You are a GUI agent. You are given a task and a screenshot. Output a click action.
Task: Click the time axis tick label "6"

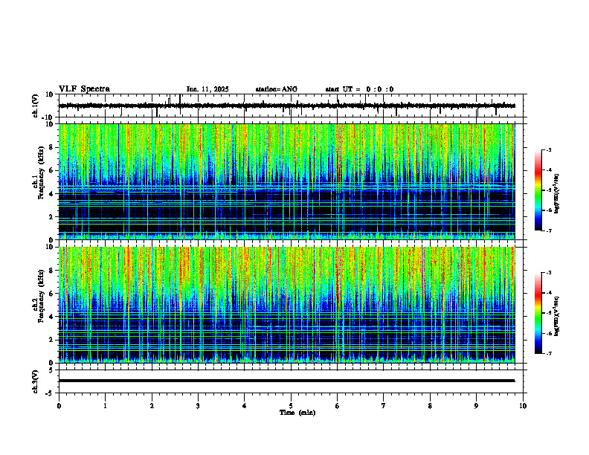pyautogui.click(x=338, y=406)
